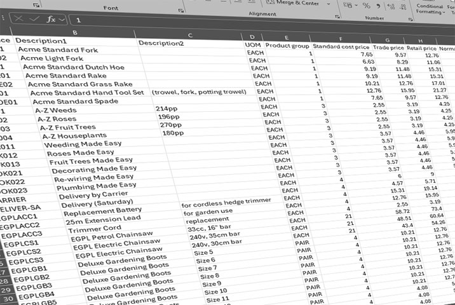Click the UOM header cell

(x=253, y=45)
